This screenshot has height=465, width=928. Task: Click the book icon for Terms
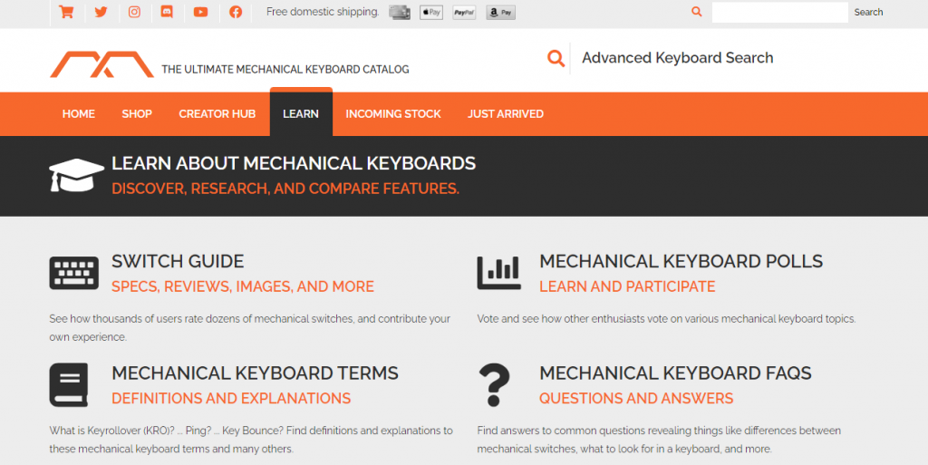(69, 384)
